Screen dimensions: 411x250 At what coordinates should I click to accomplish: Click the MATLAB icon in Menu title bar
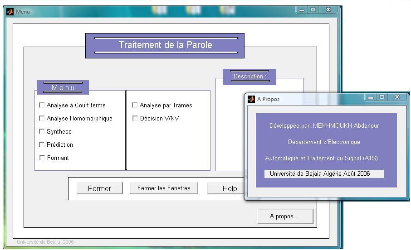pos(10,12)
